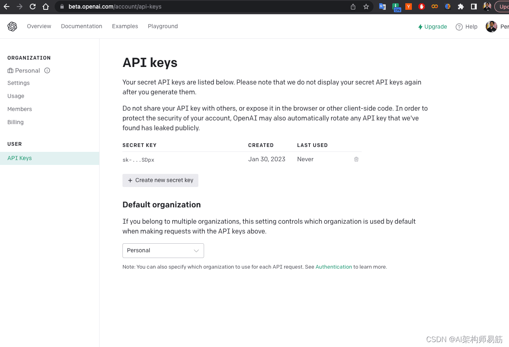509x347 pixels.
Task: Reload the page using the refresh icon
Action: tap(33, 7)
